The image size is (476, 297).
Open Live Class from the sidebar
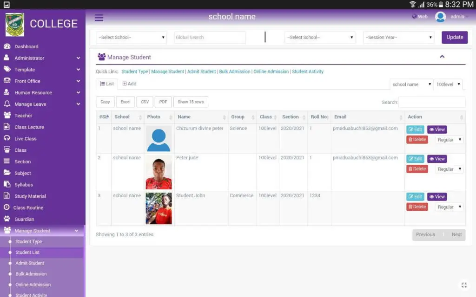pyautogui.click(x=8, y=138)
